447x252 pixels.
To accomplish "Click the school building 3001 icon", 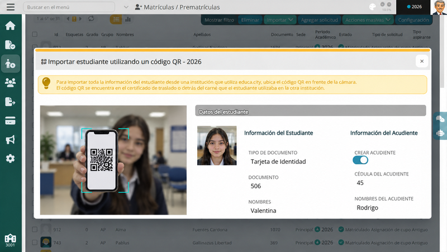I will (x=10, y=240).
